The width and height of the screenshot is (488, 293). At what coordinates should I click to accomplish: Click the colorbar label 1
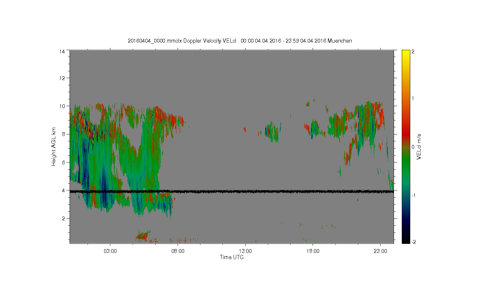413,99
